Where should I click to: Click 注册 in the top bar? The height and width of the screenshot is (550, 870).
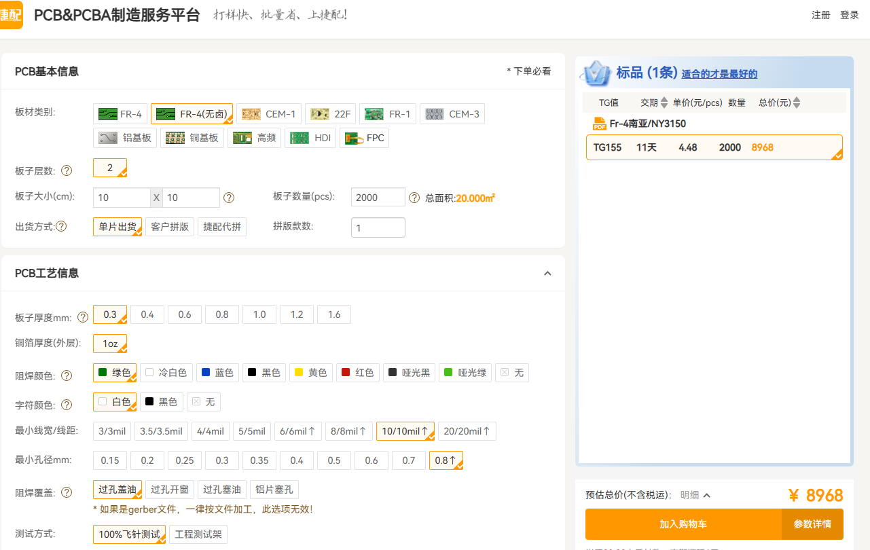(820, 15)
